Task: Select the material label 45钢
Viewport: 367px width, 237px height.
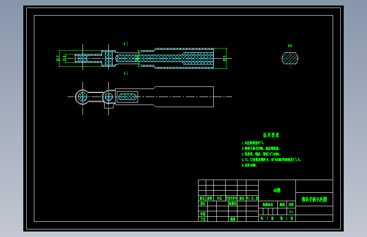Action: click(277, 191)
